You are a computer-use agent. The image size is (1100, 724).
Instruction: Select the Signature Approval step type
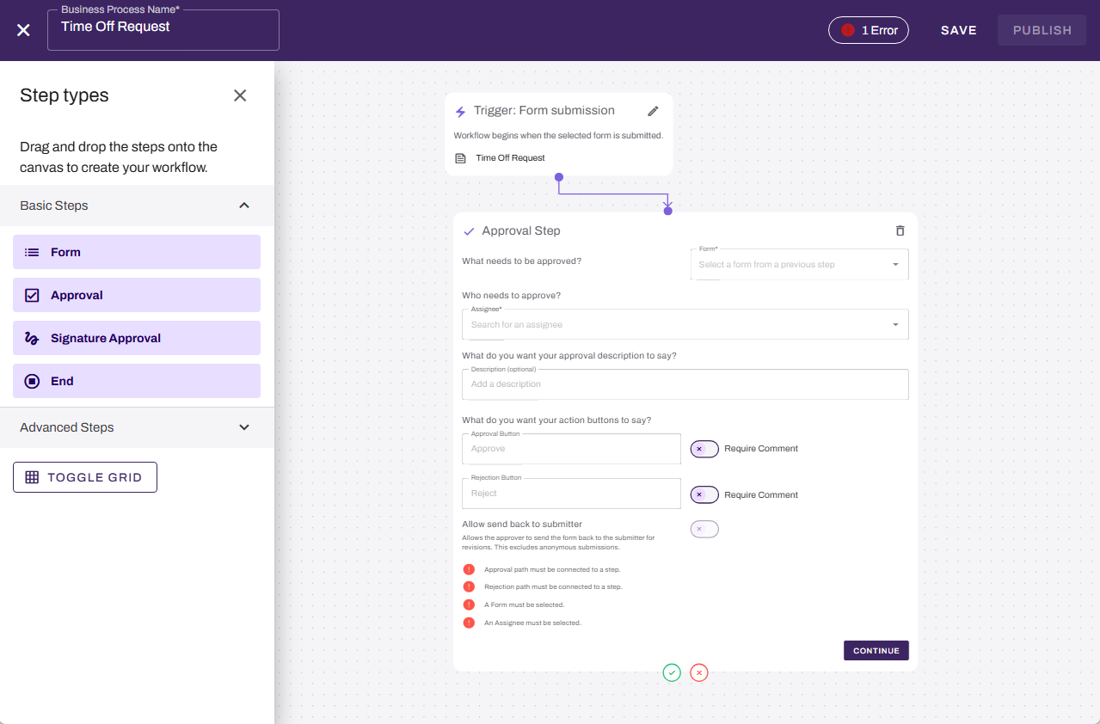click(x=137, y=338)
